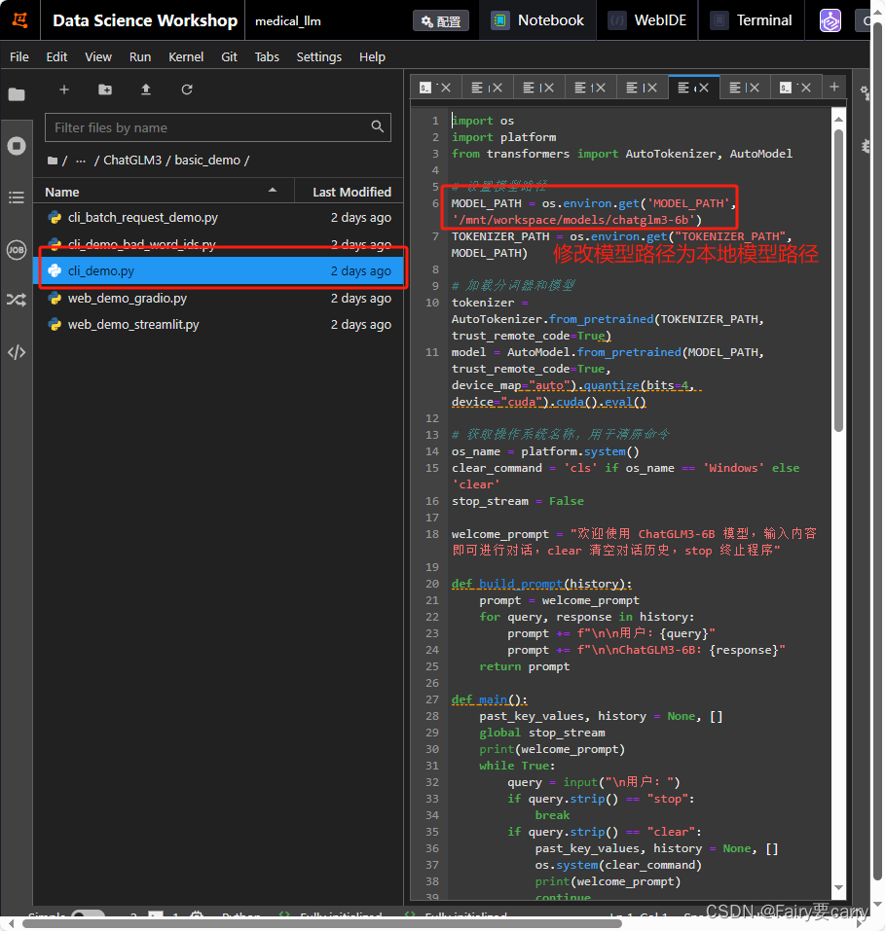Select web_demo_gradio.py file
Viewport: 885px width, 931px height.
pos(219,298)
